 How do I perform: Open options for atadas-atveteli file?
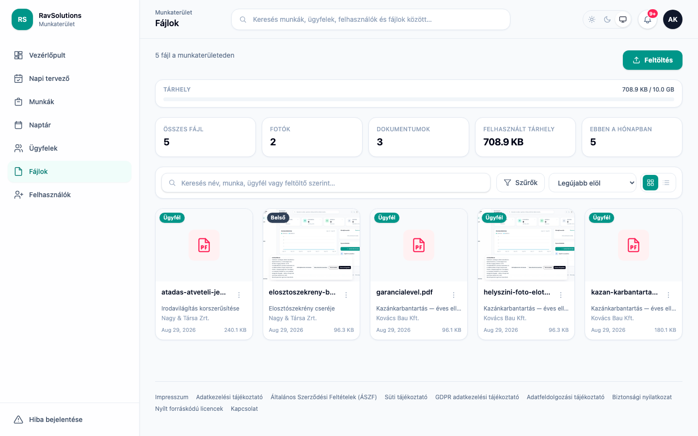pyautogui.click(x=239, y=295)
